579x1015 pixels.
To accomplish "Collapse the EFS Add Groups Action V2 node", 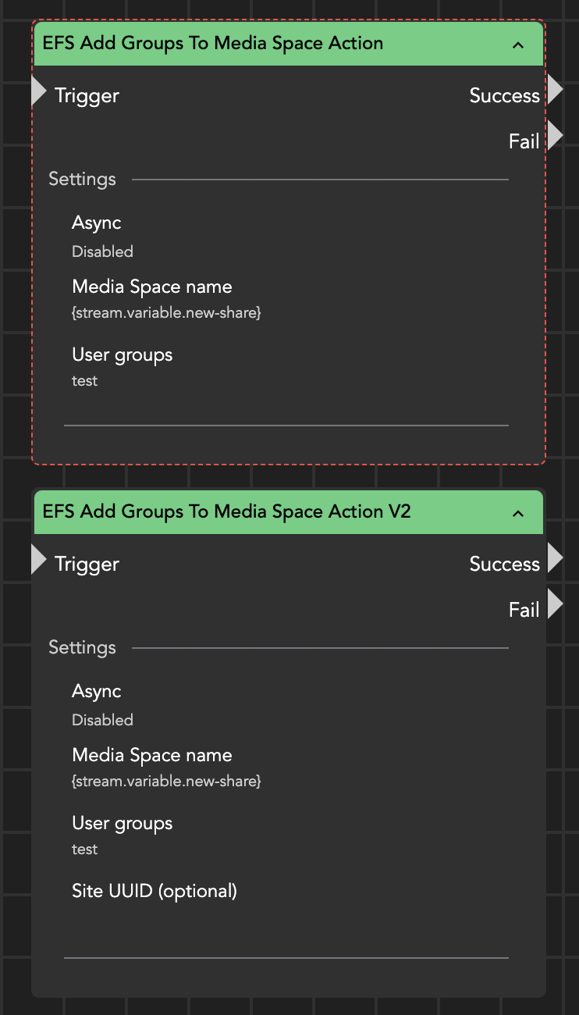I will pos(518,513).
